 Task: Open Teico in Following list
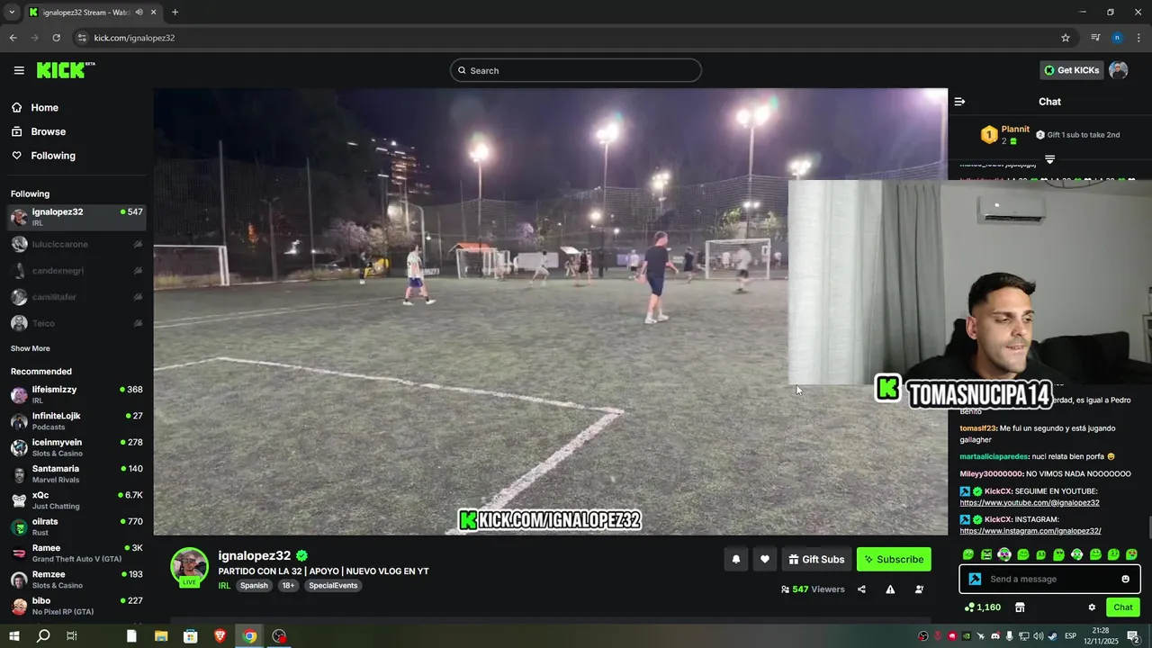pos(76,323)
